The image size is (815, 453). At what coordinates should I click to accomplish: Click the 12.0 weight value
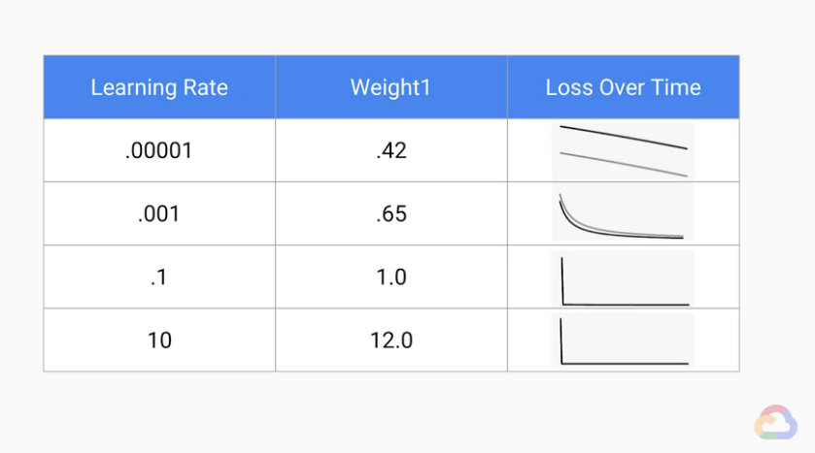pyautogui.click(x=391, y=340)
